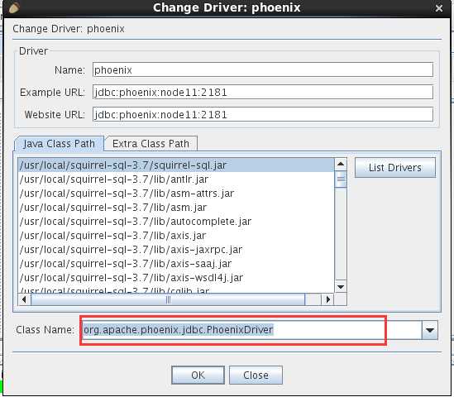Select lib/axis.jar entry

[x=176, y=236]
